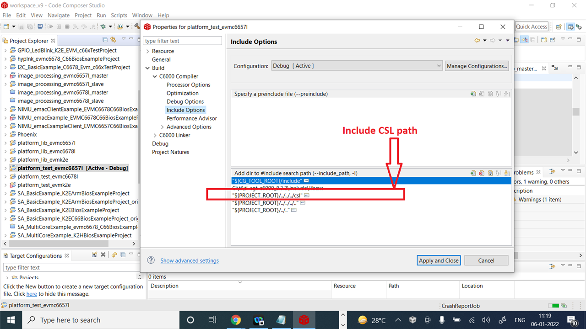
Task: Select Performance Advisor in the tree
Action: 192,118
